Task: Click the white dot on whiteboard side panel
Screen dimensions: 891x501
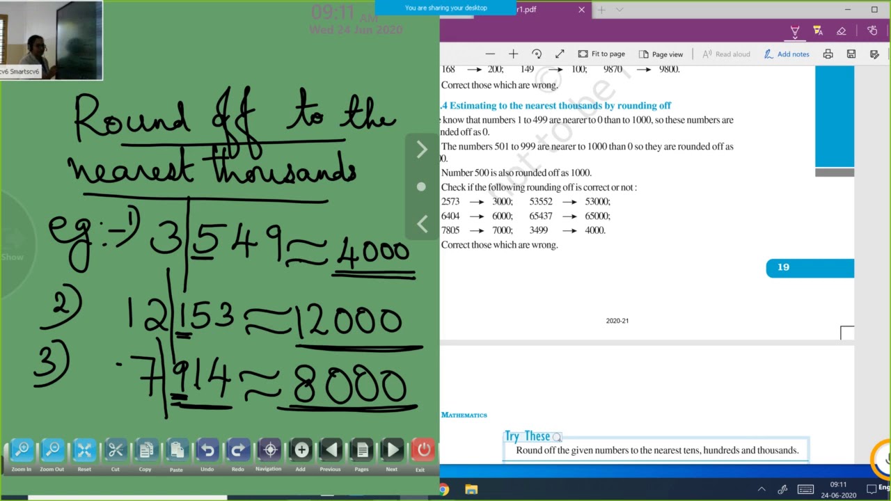Action: click(421, 186)
